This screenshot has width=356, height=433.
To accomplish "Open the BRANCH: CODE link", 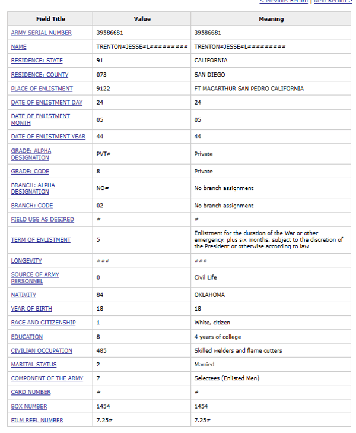I will (x=32, y=206).
